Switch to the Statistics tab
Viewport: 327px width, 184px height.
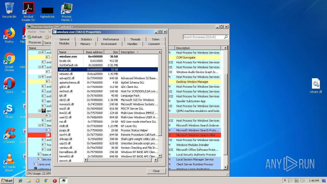[86, 39]
